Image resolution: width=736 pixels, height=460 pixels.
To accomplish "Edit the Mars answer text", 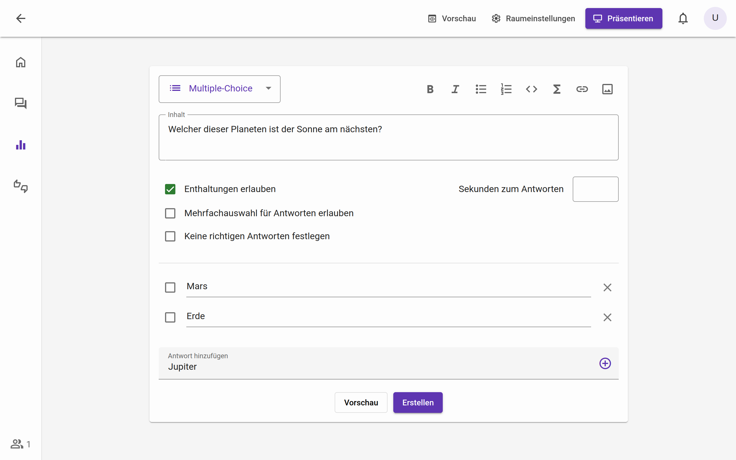I will [388, 287].
